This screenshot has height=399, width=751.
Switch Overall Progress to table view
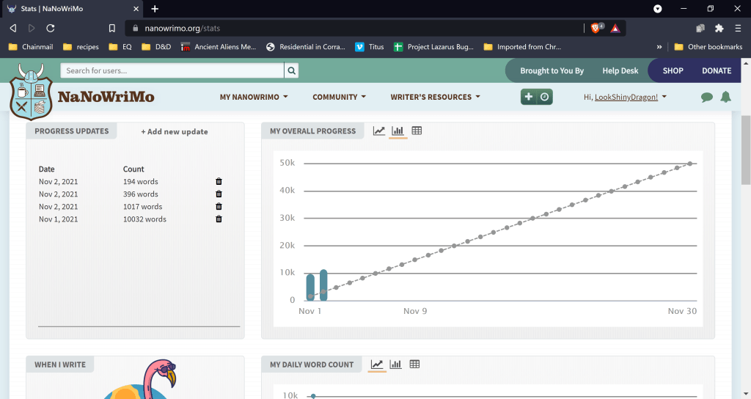coord(417,131)
